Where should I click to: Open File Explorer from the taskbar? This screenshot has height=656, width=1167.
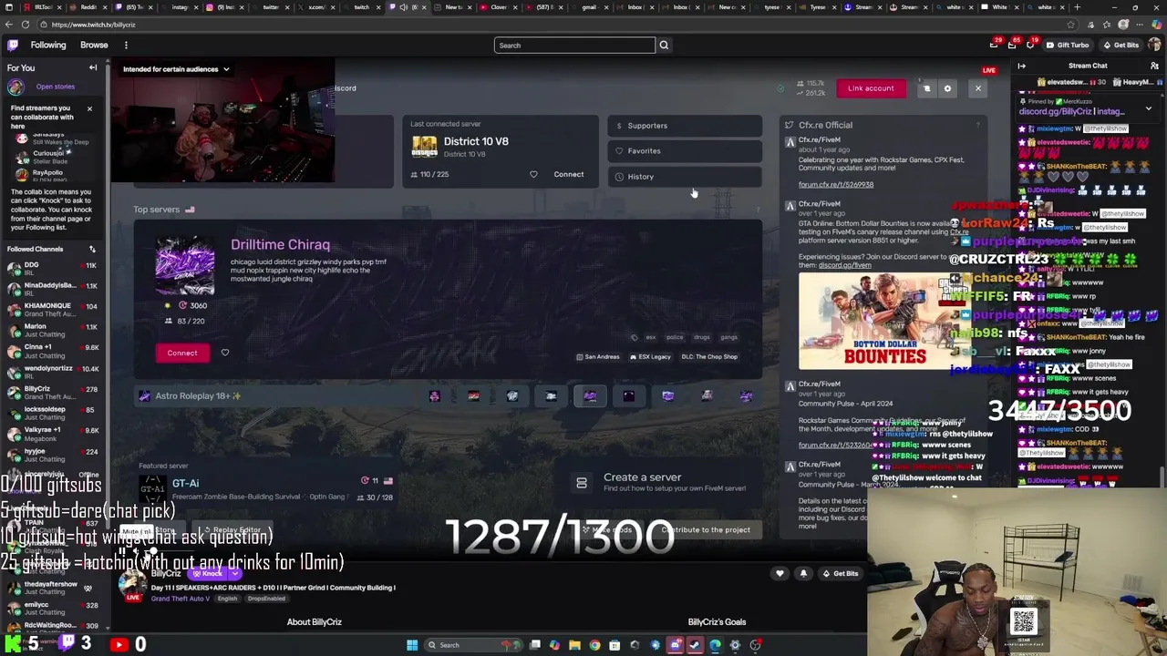point(574,645)
